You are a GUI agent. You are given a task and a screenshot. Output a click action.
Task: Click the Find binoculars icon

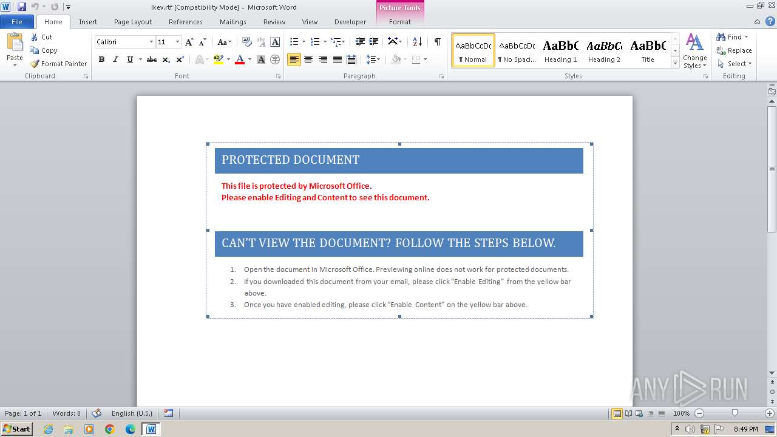pos(721,37)
